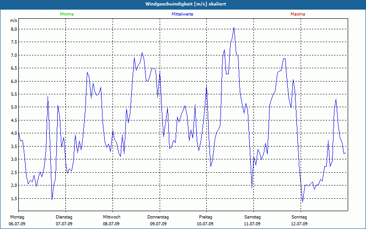Click the 4,0 y-axis value
366x229 pixels.
(14, 133)
